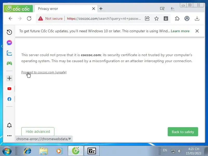Click Learn more in update notice

(x=180, y=31)
